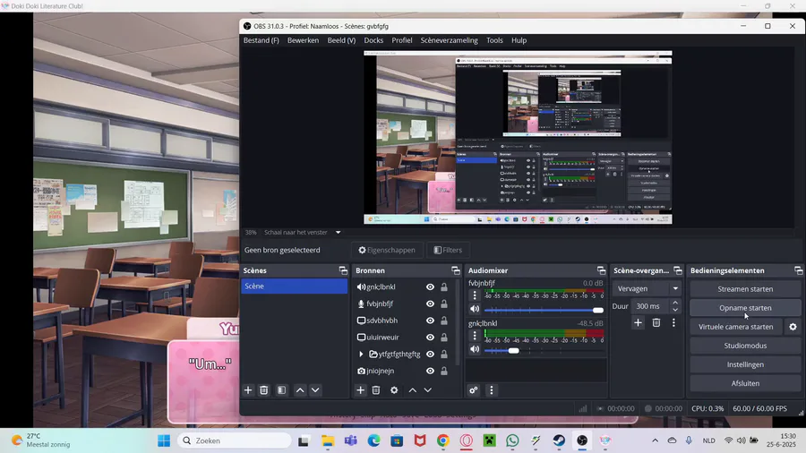Image resolution: width=806 pixels, height=453 pixels.
Task: Click Opname starten
Action: click(745, 308)
